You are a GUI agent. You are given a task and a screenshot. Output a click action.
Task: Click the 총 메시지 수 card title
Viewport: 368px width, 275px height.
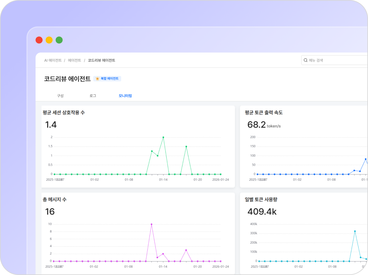coord(54,199)
